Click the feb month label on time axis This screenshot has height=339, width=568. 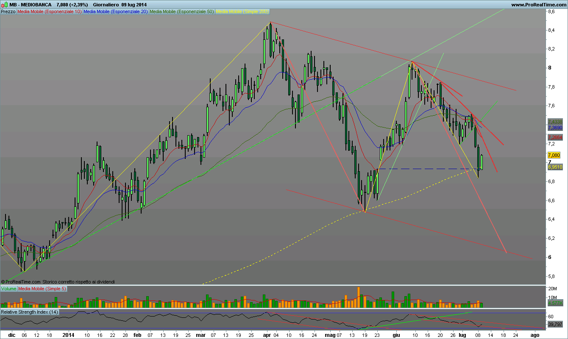[137, 335]
